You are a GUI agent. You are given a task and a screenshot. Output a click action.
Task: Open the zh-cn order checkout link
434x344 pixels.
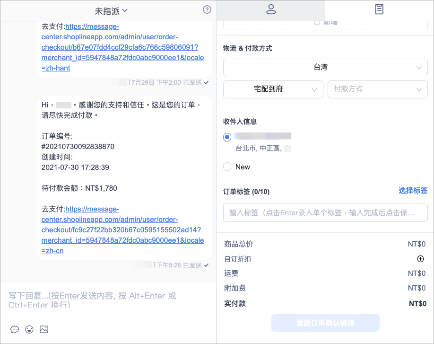tap(122, 230)
